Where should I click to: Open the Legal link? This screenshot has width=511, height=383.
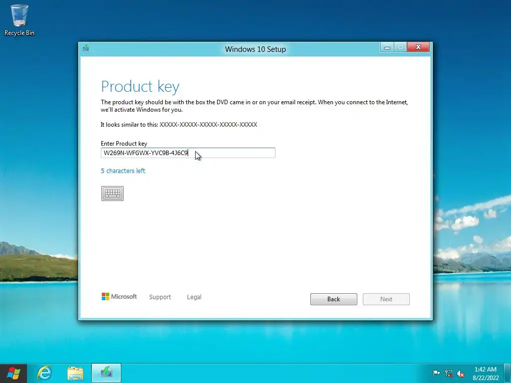(194, 297)
